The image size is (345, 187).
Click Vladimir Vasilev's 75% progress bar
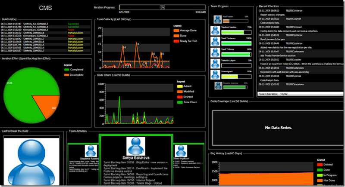tap(236, 32)
